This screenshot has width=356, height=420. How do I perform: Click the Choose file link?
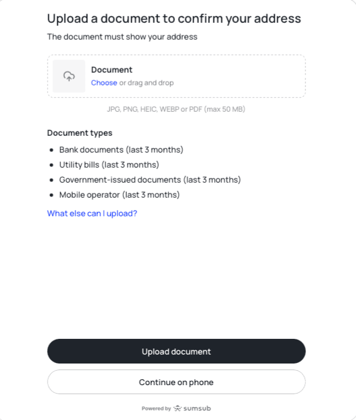104,83
